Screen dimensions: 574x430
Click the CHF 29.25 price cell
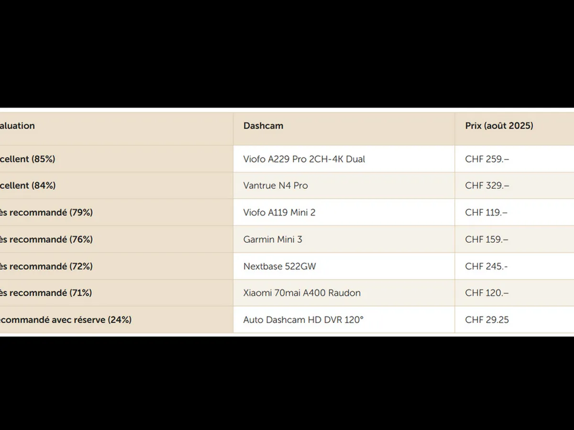pyautogui.click(x=487, y=320)
